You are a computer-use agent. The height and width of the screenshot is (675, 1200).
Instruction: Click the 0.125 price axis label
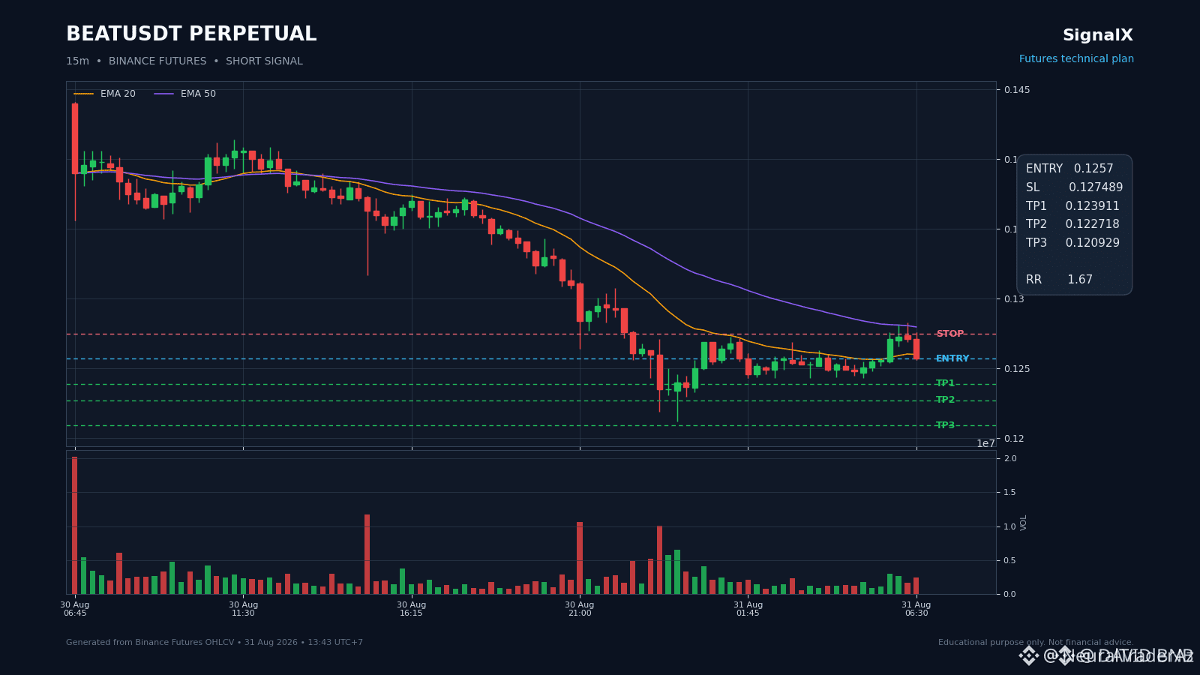coord(1017,369)
